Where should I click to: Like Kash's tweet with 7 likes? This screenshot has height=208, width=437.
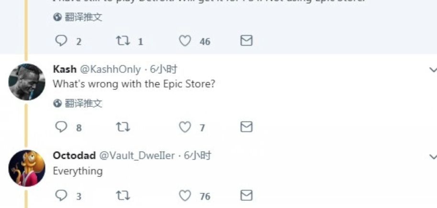point(185,127)
